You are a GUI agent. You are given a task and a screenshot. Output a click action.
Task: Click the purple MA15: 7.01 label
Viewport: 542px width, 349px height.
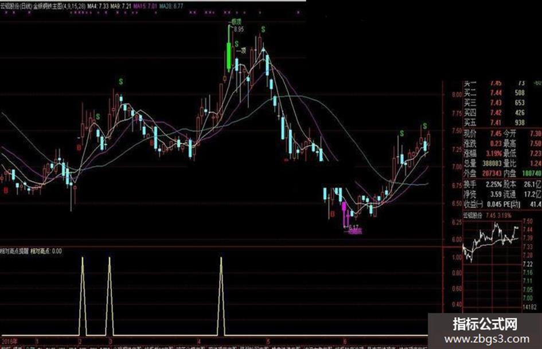(145, 6)
